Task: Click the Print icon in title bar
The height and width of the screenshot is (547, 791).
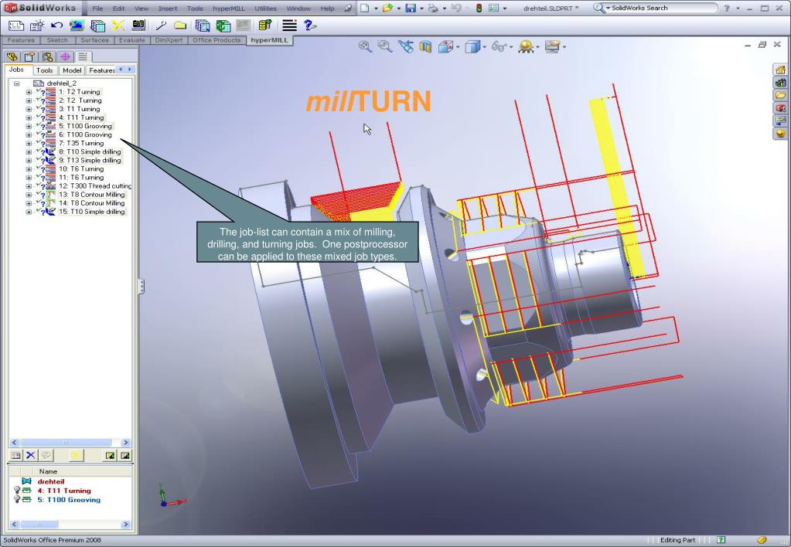Action: (433, 8)
